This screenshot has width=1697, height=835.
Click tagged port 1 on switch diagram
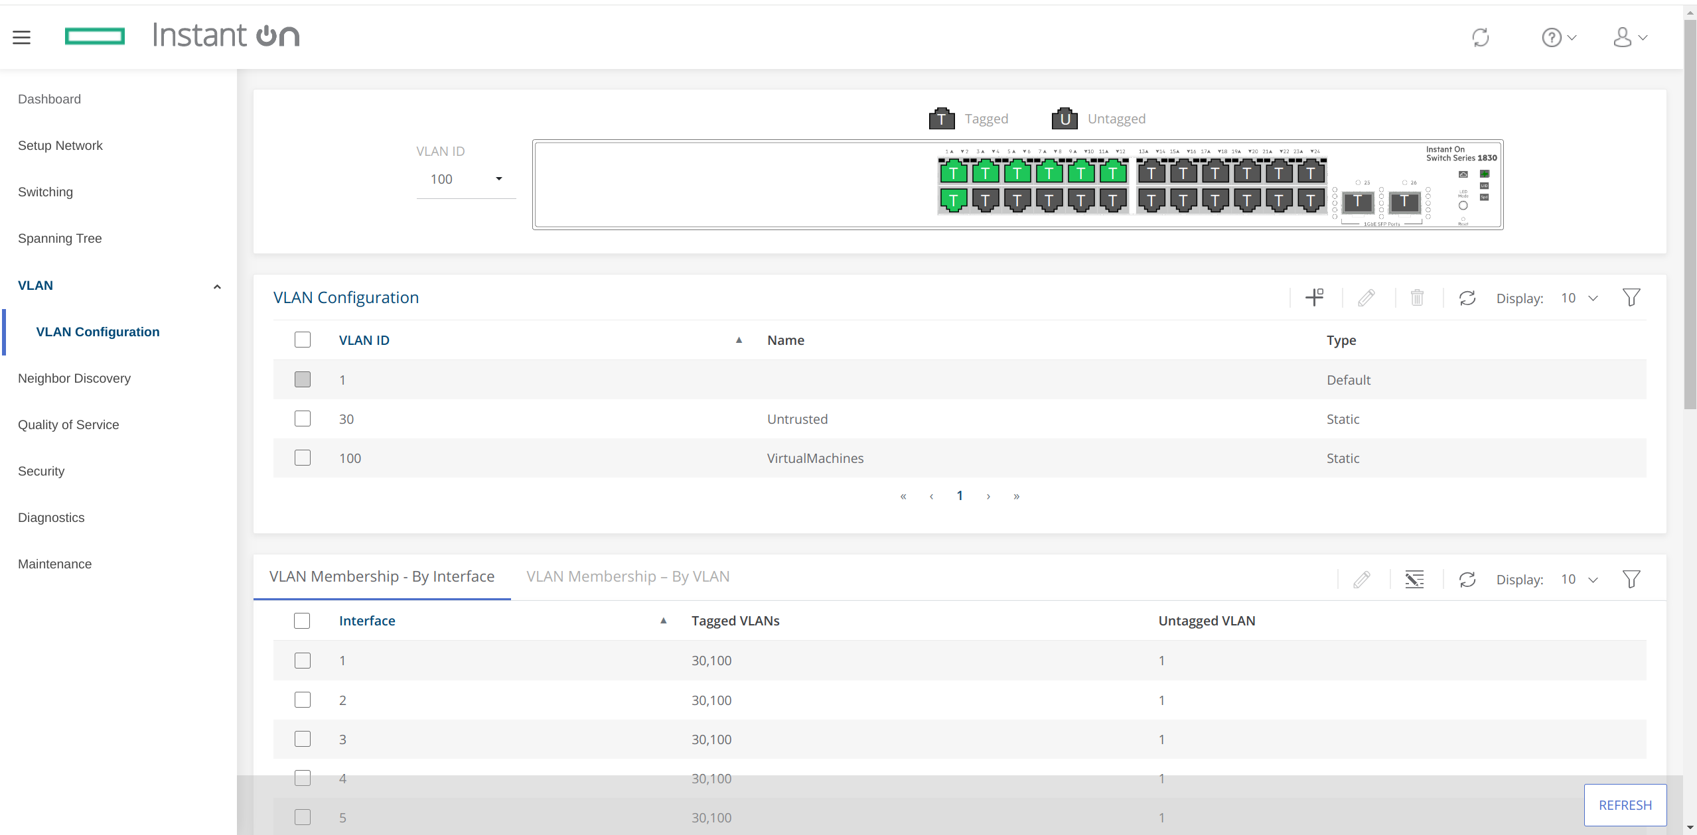tap(954, 174)
